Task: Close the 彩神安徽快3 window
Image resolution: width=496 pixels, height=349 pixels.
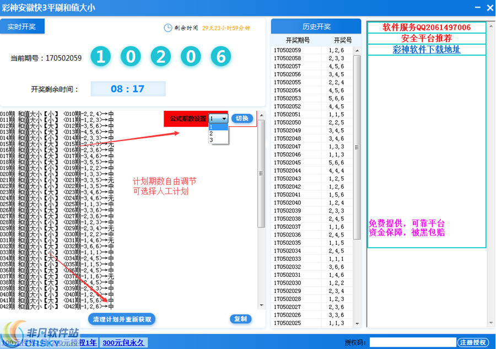Action: [490, 8]
